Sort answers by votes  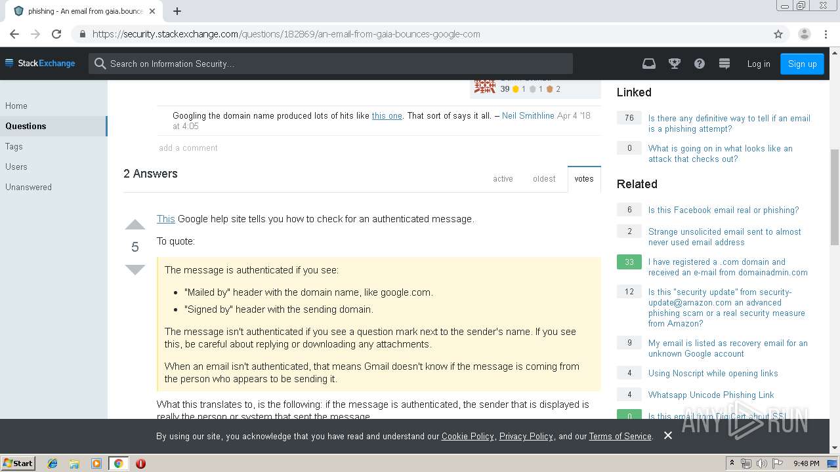tap(584, 178)
